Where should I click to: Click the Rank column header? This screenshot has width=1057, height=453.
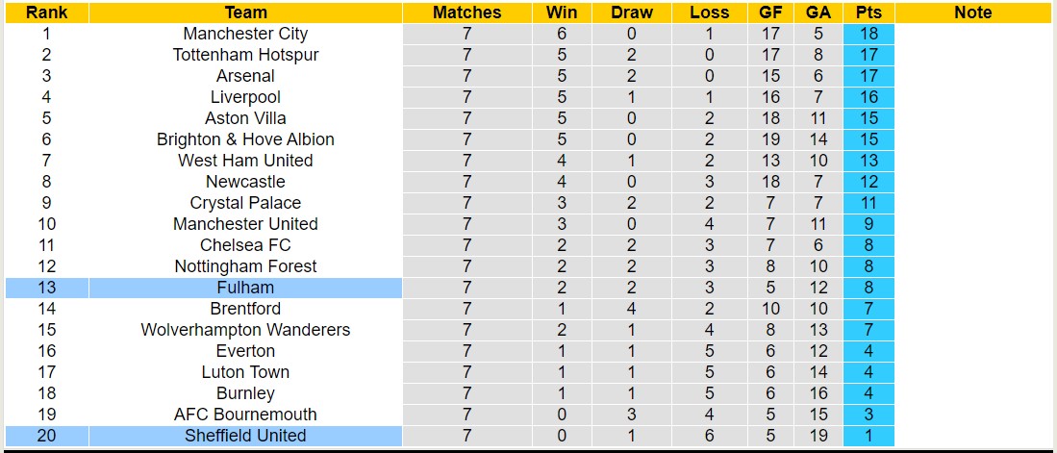pos(46,13)
